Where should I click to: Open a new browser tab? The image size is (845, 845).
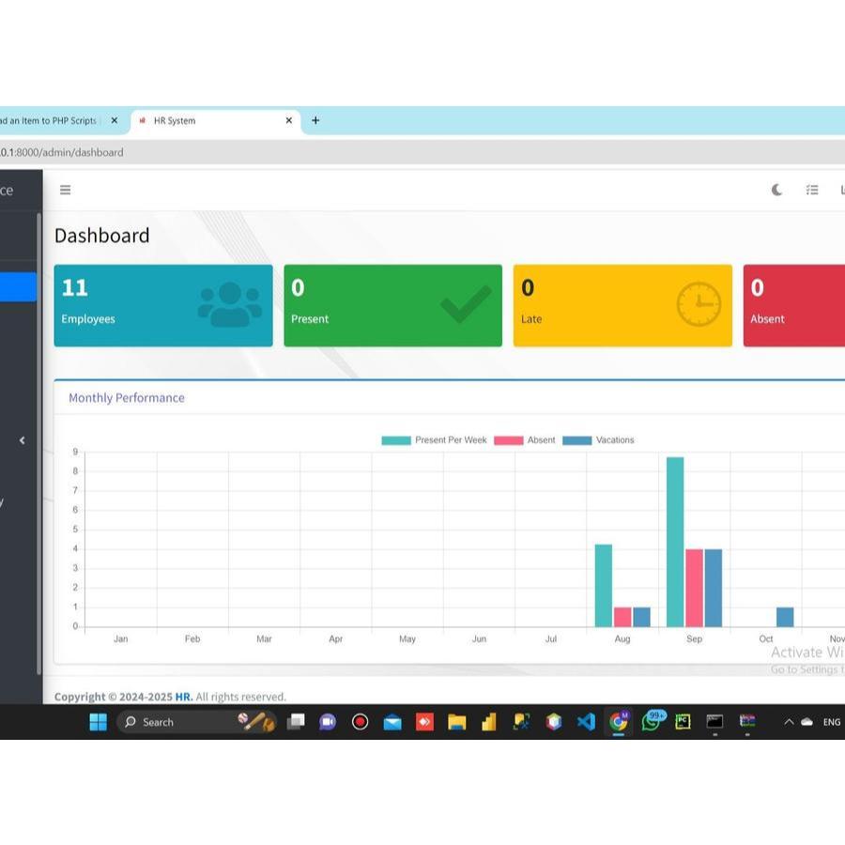click(x=315, y=120)
